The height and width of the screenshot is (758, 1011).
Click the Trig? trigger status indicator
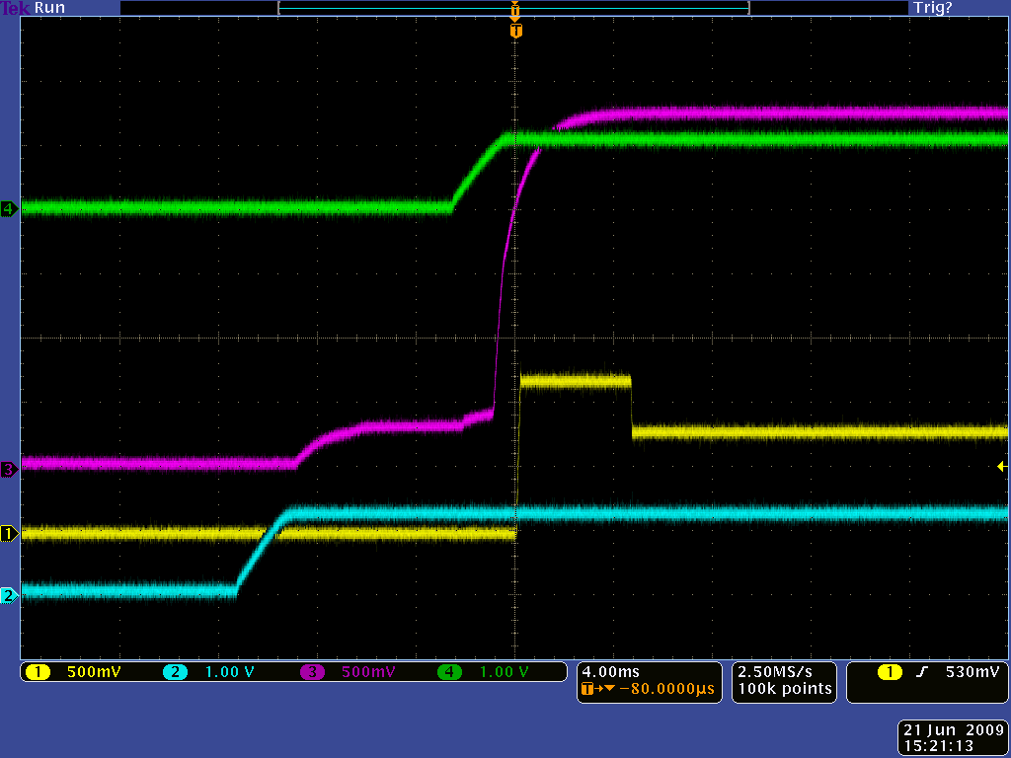point(933,8)
